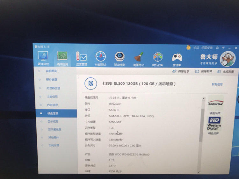Select 其他硬件 in sidebar

[x=54, y=138]
